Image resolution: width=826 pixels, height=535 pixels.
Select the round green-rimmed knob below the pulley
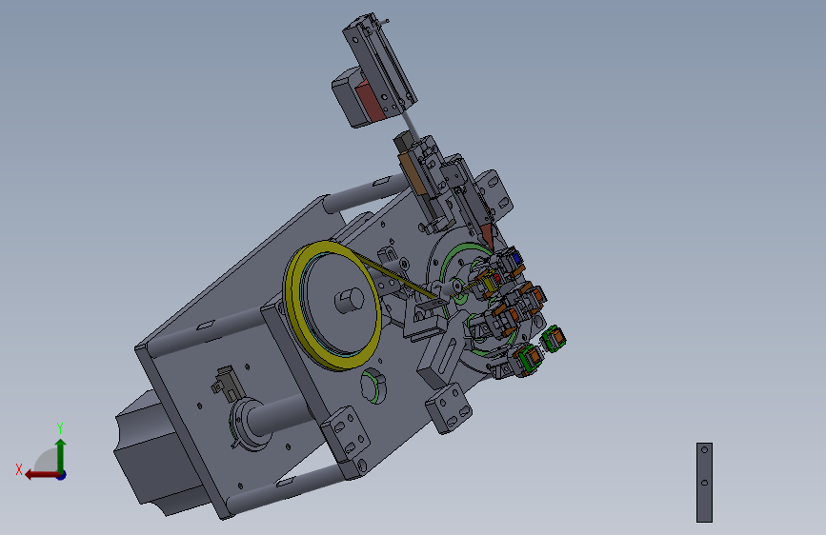point(373,386)
